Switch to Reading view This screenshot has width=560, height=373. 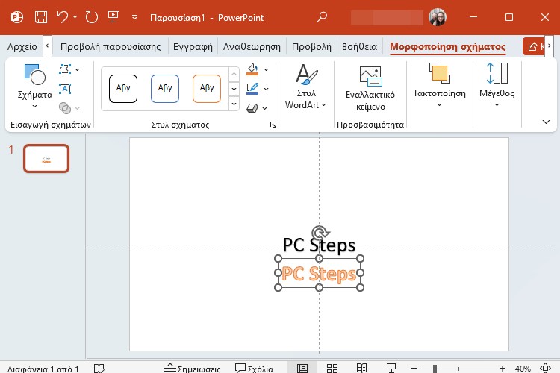[x=362, y=368]
